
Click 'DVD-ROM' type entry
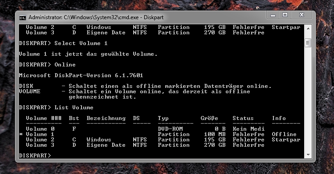[170, 129]
